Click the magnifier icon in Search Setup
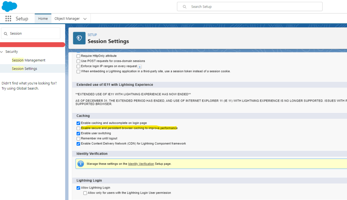Viewport: 347px width, 200px height. click(184, 7)
